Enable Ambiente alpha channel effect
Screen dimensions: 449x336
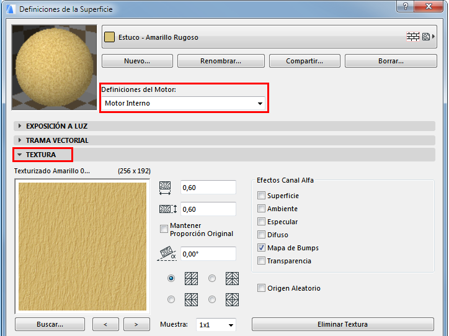click(261, 209)
